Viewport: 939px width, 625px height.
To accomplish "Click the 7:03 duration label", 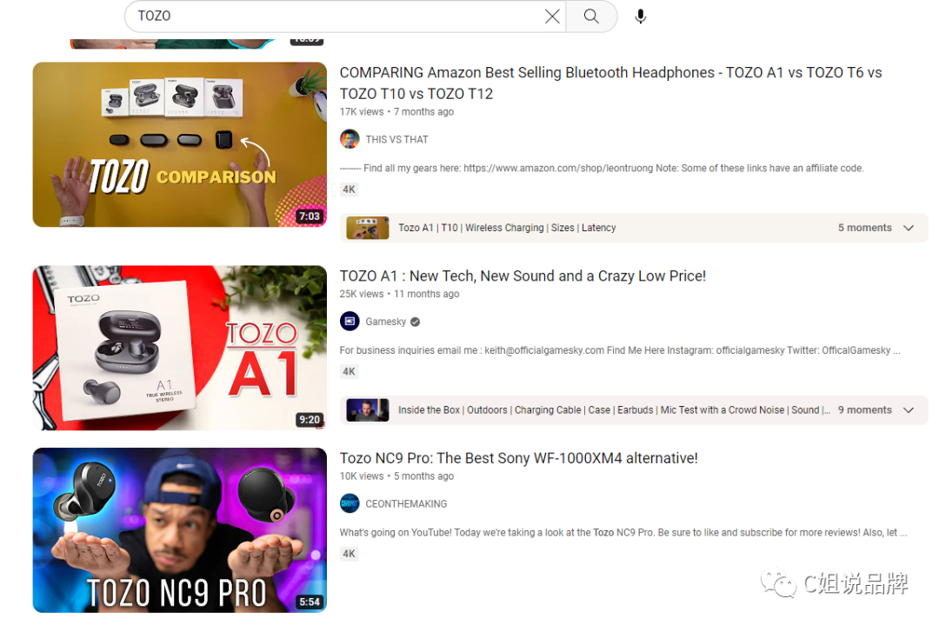I will 310,216.
